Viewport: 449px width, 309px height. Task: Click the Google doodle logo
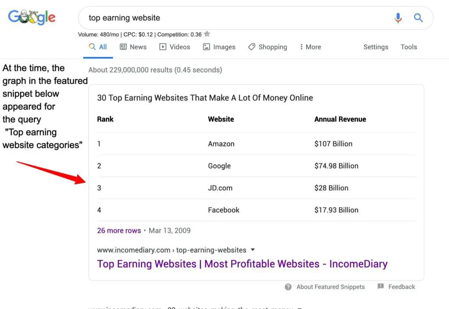32,18
